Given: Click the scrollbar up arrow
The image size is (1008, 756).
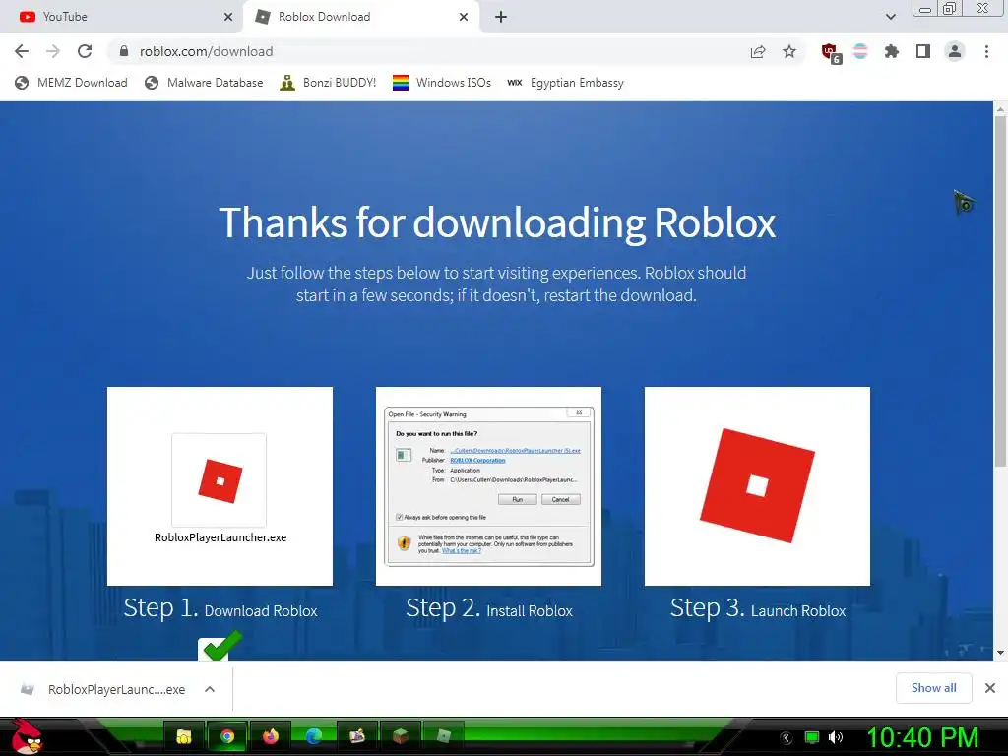Looking at the screenshot, I should [1000, 110].
